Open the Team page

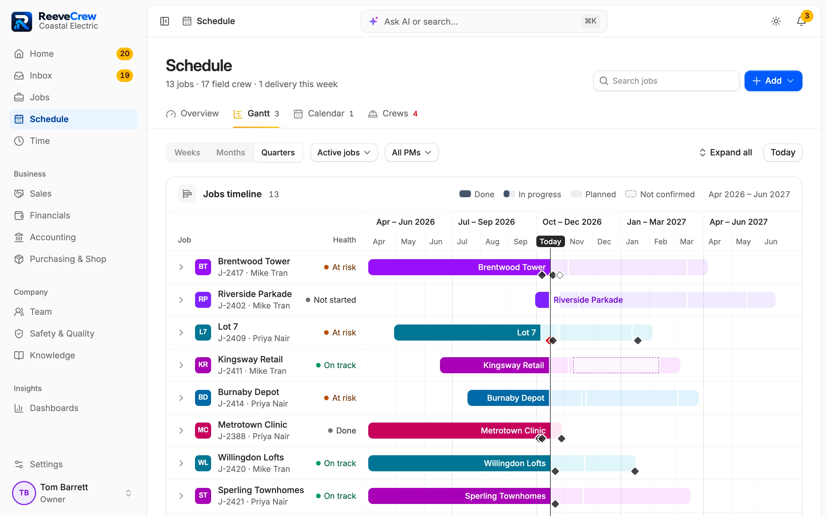pyautogui.click(x=73, y=312)
